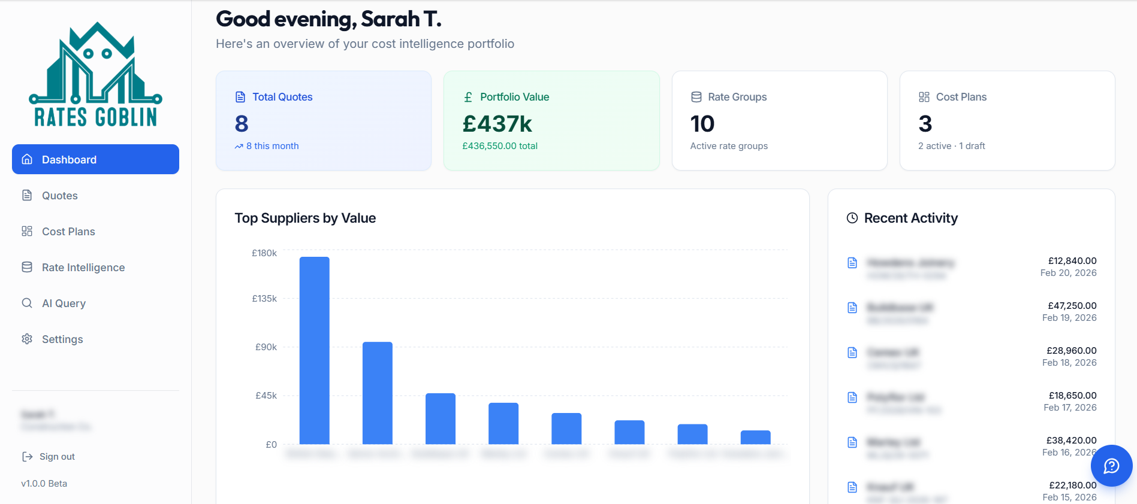Open Rate Intelligence via its database icon
Image resolution: width=1137 pixels, height=504 pixels.
(x=27, y=267)
